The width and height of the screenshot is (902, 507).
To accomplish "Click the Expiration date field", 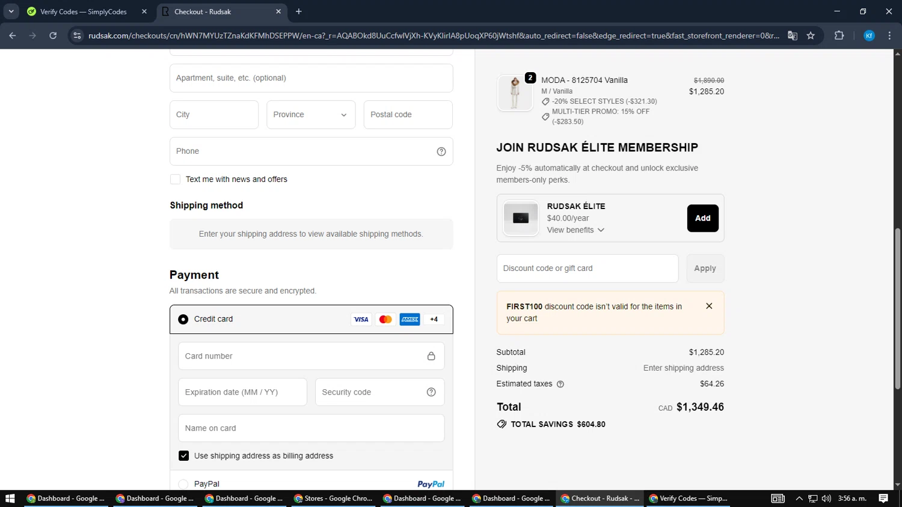I will (x=242, y=392).
